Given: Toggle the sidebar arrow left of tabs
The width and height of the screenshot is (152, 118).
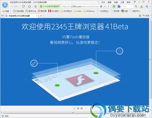Looking at the screenshot, I should [3, 16].
